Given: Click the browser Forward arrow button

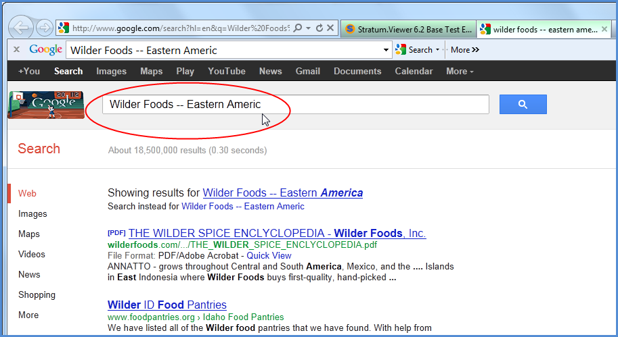Looking at the screenshot, I should 45,28.
